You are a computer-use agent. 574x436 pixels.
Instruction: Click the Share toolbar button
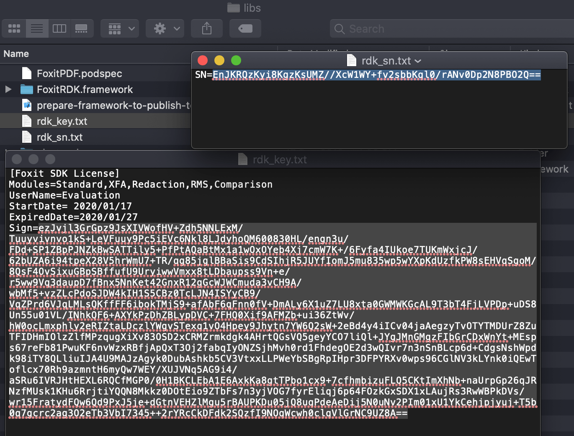click(x=207, y=28)
